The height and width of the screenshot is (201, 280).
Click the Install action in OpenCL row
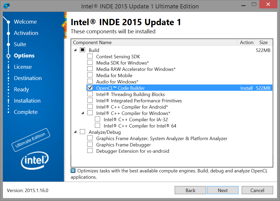pyautogui.click(x=246, y=88)
